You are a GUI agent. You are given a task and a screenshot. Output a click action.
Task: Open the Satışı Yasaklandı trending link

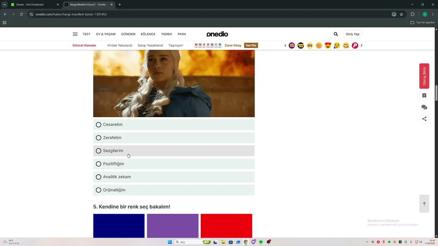(151, 45)
